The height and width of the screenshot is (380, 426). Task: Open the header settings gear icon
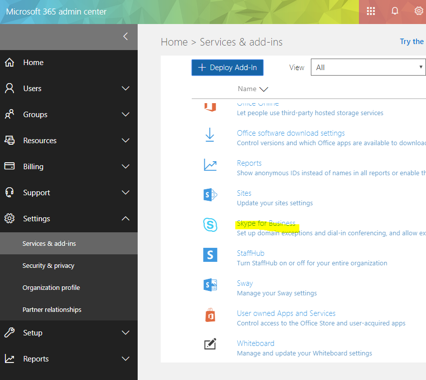coord(418,11)
